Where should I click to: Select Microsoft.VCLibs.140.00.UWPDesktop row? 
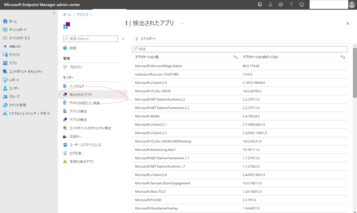click(x=240, y=141)
